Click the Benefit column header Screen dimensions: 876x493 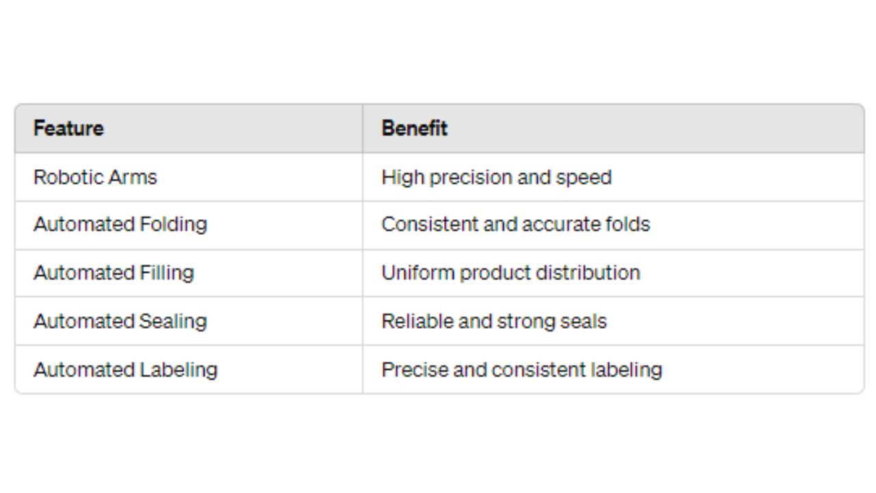[x=414, y=128]
